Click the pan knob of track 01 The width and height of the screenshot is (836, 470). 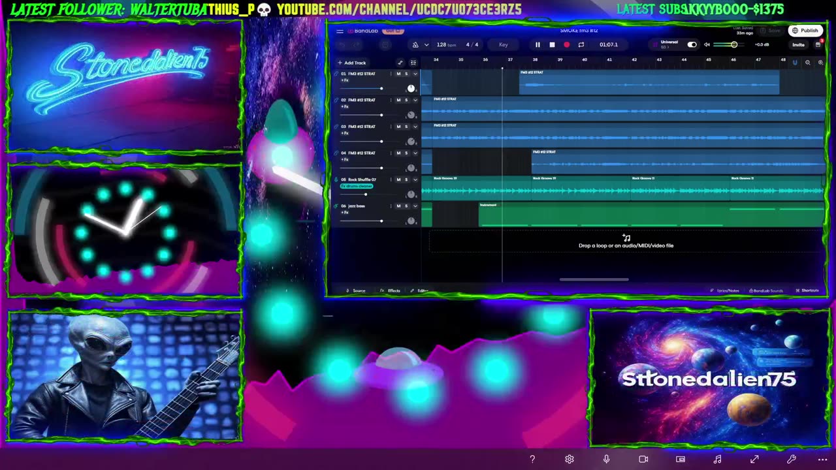pos(411,88)
